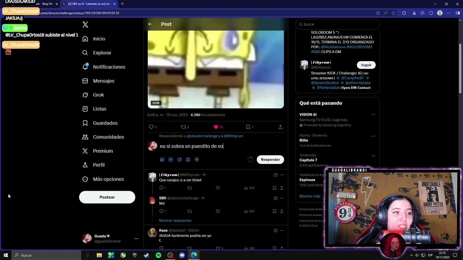Open Mensajes in the sidebar

(x=98, y=81)
